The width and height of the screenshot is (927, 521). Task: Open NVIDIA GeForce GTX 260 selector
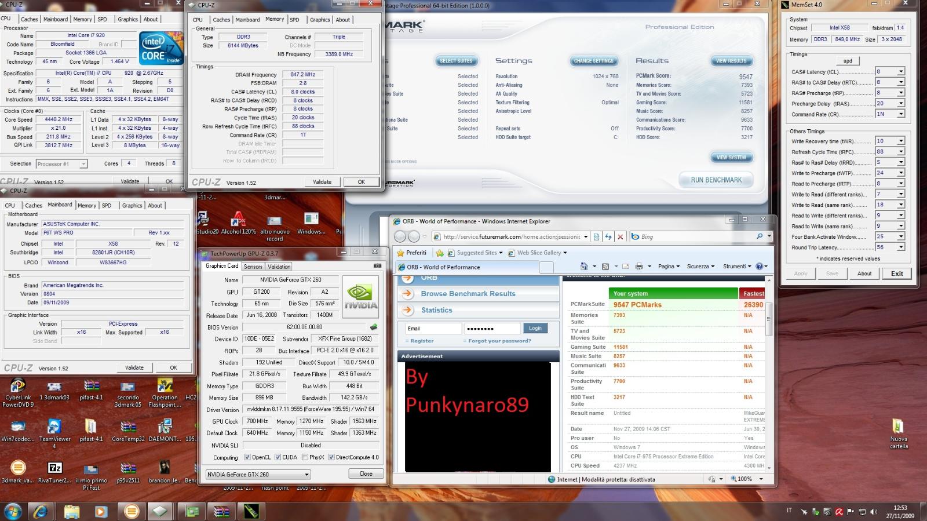coord(258,475)
